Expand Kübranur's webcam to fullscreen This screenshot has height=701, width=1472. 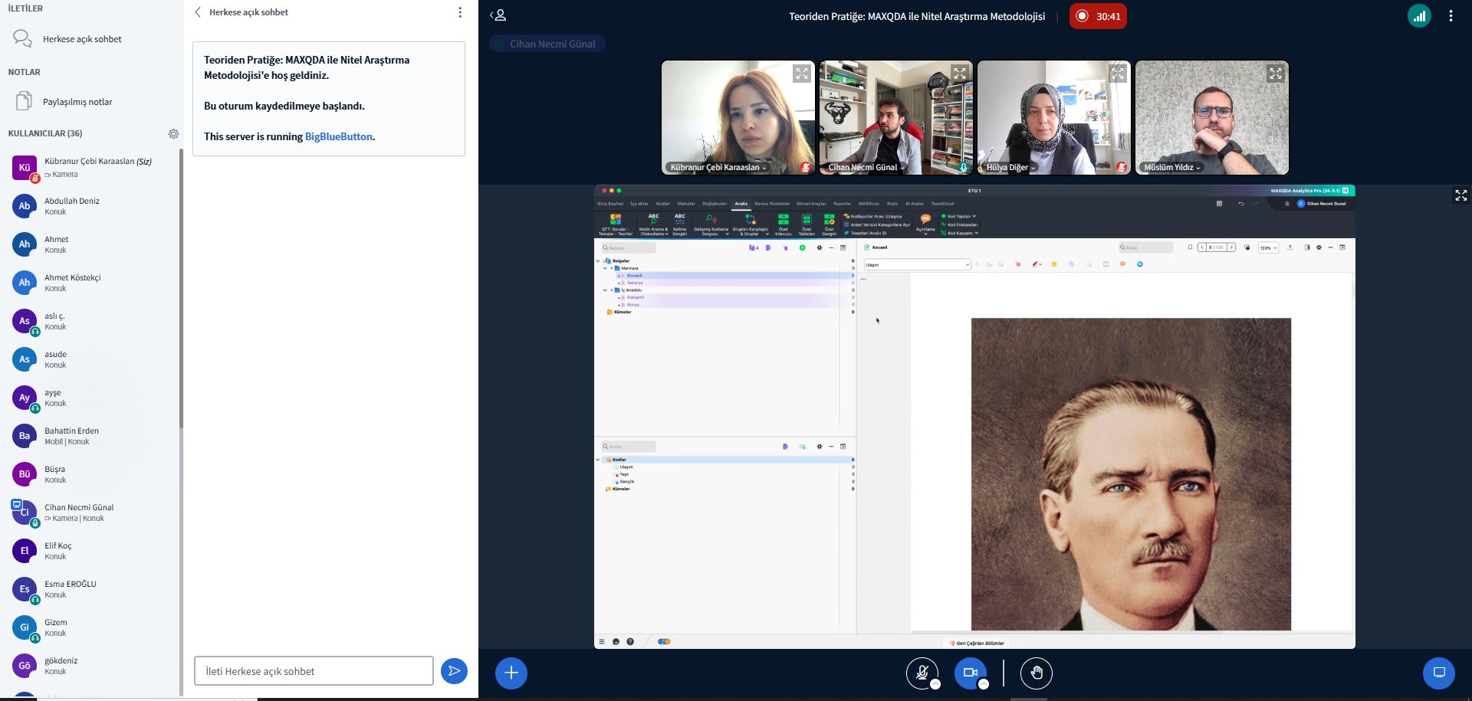[801, 74]
